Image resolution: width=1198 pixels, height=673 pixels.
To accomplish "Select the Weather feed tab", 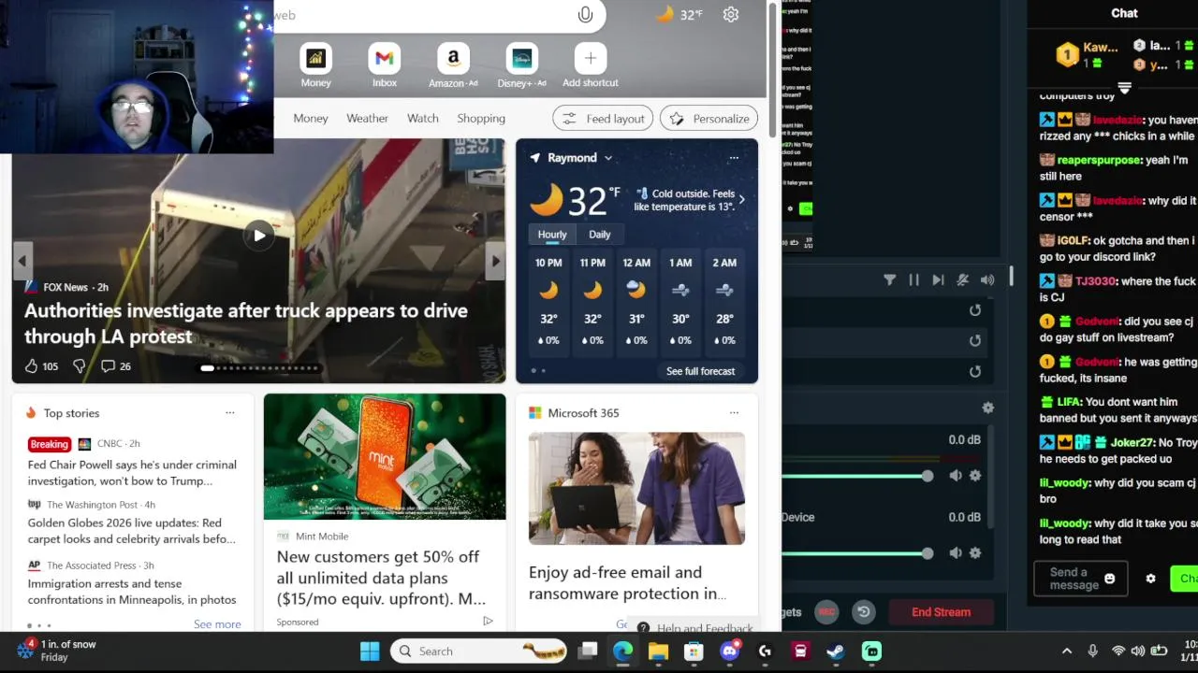I will click(367, 119).
